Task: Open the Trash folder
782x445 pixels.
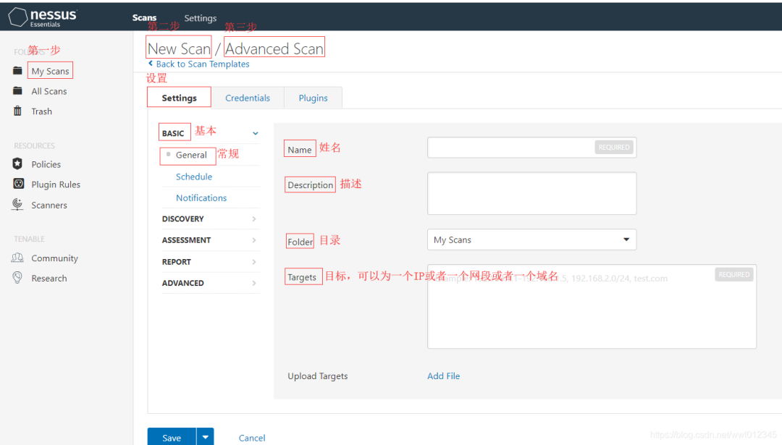Action: (x=41, y=111)
